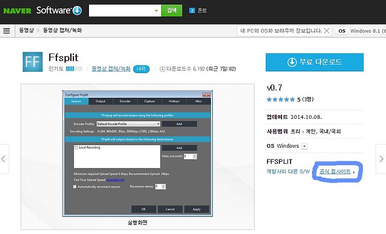Click the green 검색 search button
Screen dimensions: 386x234
coord(172,10)
